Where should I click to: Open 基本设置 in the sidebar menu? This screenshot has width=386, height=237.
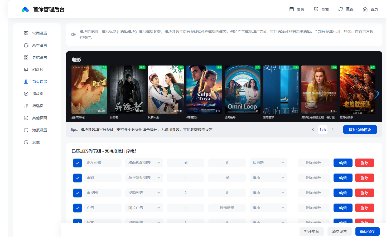[x=40, y=45]
